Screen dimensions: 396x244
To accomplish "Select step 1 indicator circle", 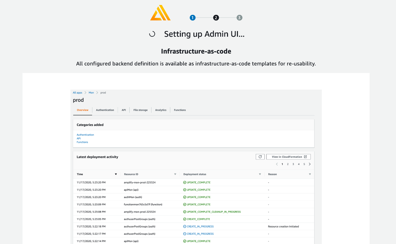I will click(193, 18).
